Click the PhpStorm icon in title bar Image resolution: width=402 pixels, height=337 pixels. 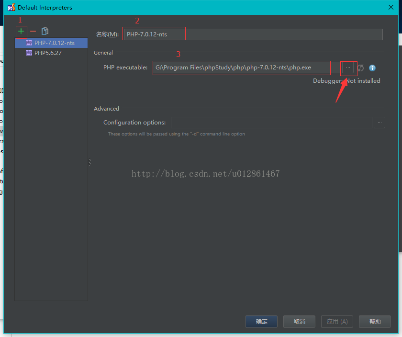[x=11, y=7]
